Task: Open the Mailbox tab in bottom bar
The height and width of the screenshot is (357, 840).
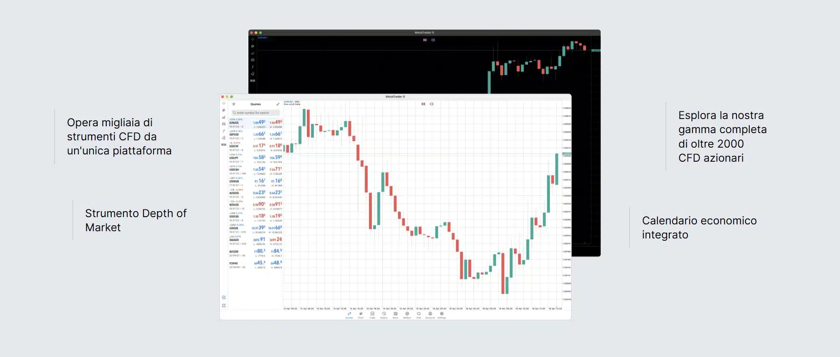Action: 407,315
